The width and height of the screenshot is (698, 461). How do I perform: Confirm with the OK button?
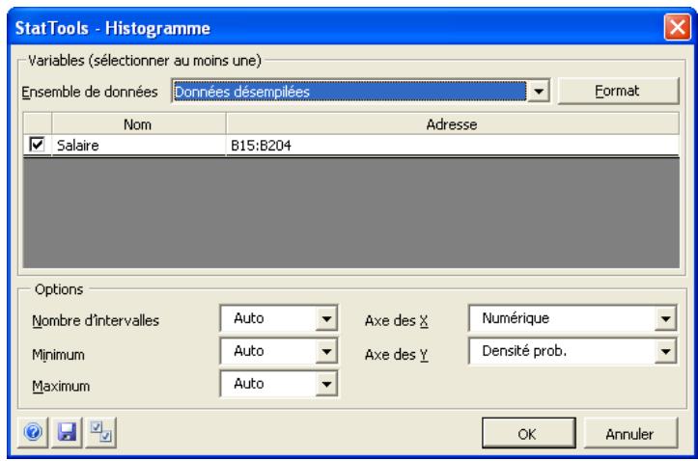(x=528, y=433)
